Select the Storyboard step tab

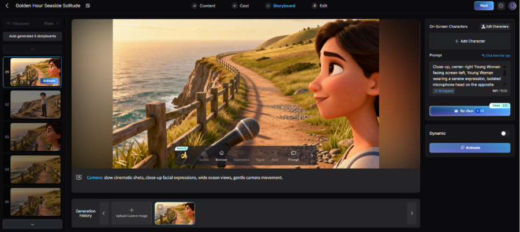(x=280, y=6)
